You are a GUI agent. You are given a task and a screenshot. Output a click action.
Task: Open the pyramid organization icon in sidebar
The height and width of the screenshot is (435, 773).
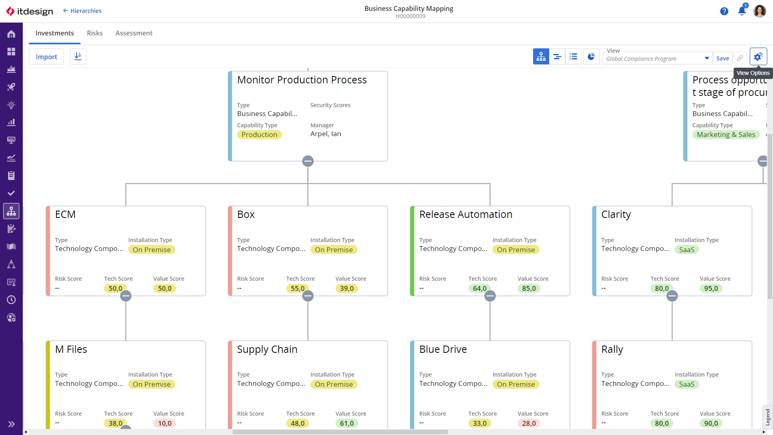[11, 264]
